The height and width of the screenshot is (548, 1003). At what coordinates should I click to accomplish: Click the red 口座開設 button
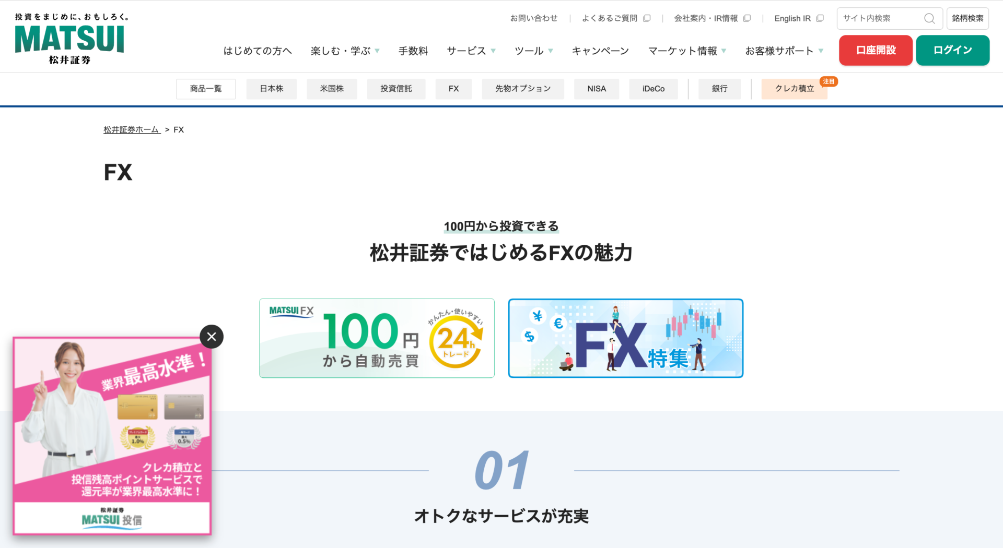pyautogui.click(x=876, y=50)
